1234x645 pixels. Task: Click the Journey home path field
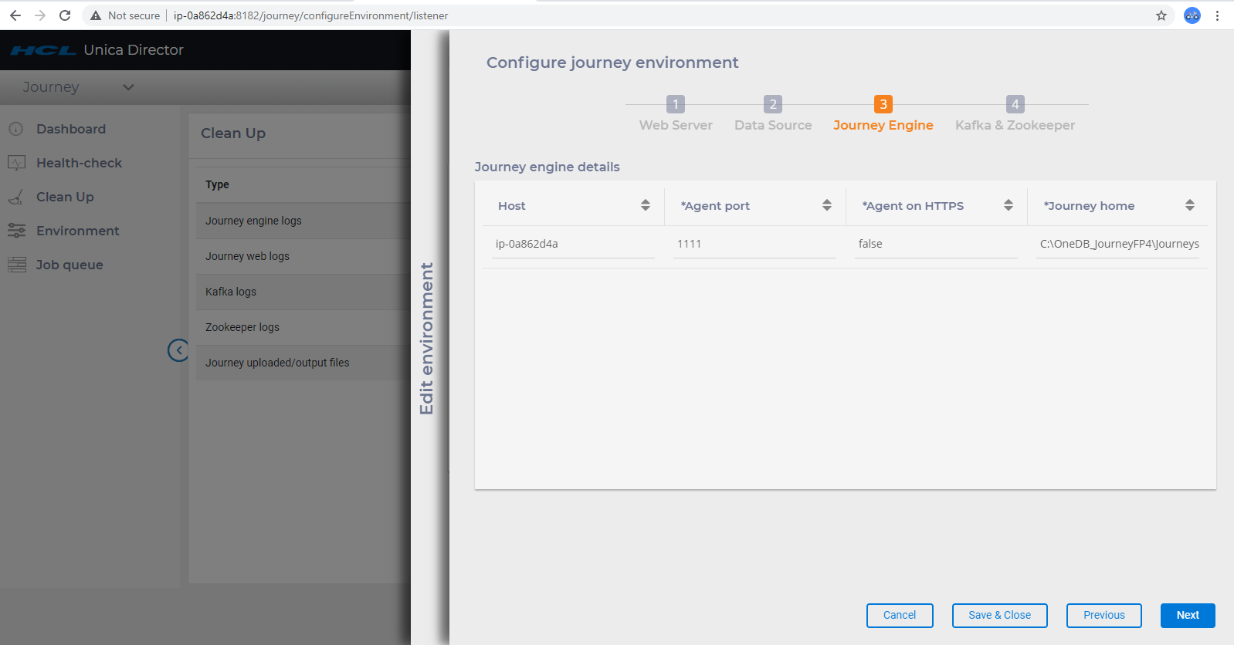[1119, 244]
